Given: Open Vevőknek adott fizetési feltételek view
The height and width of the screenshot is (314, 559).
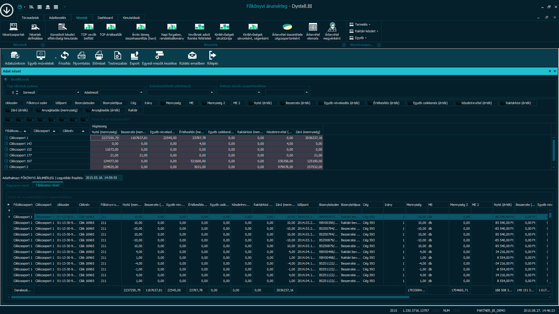Looking at the screenshot, I should pos(199,31).
